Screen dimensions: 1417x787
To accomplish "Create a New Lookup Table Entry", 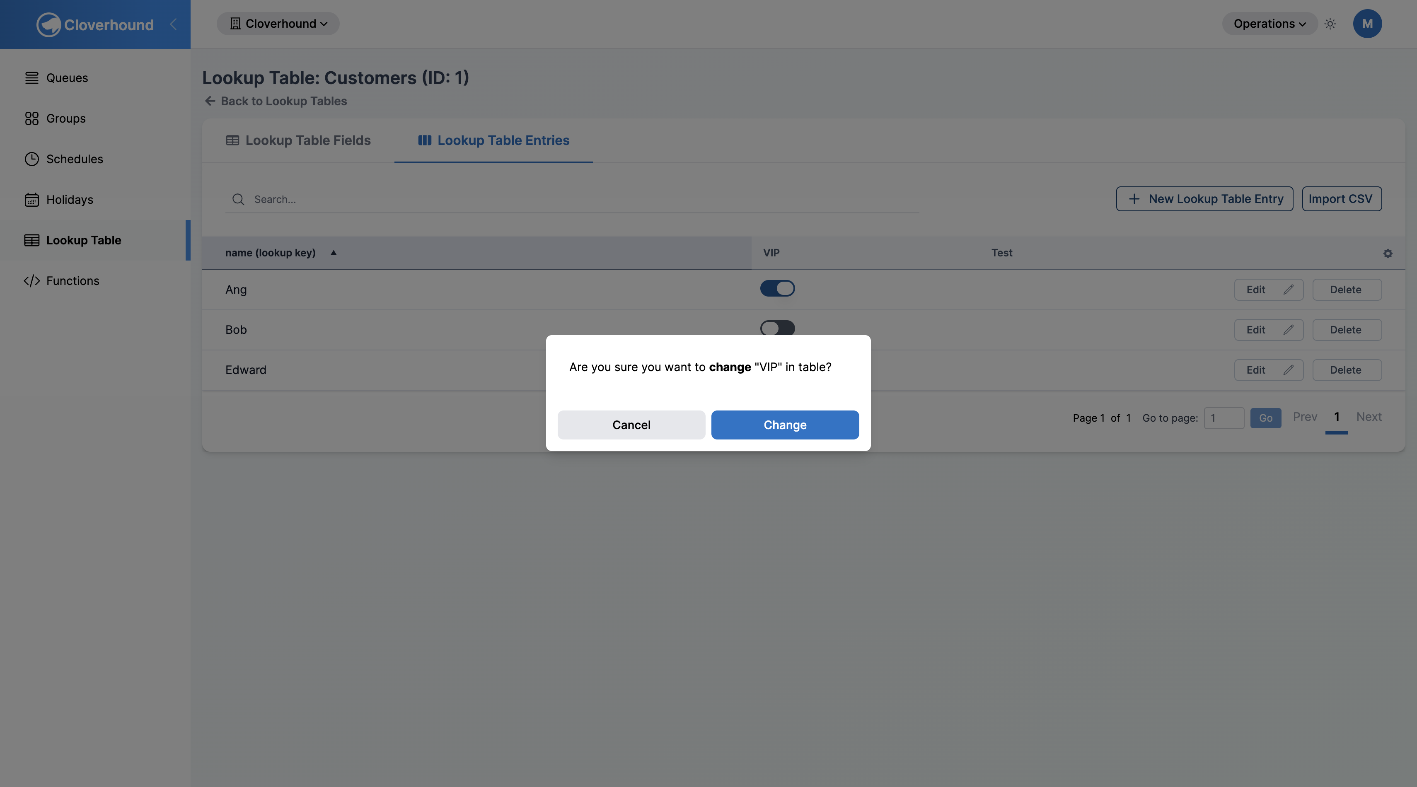I will (1205, 199).
